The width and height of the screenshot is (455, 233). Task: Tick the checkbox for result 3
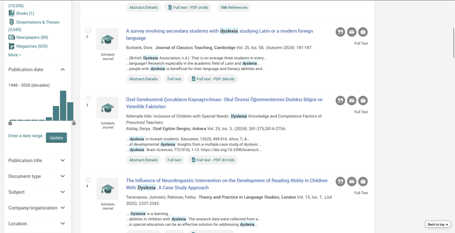[x=88, y=99]
